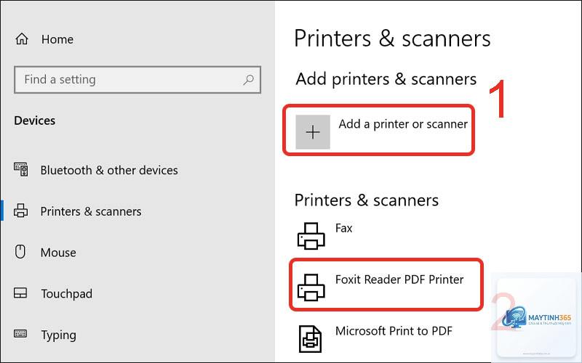This screenshot has width=582, height=363.
Task: Click the Mouse icon in sidebar
Action: pyautogui.click(x=20, y=251)
